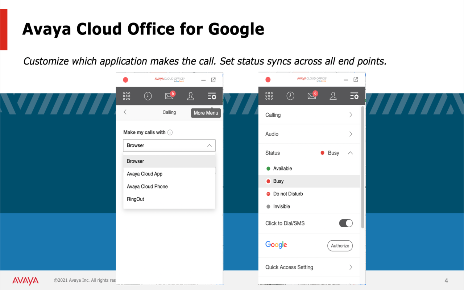Click the Status label in settings
This screenshot has width=464, height=290.
[273, 153]
